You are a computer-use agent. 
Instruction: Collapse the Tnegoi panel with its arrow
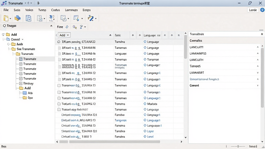(51, 26)
